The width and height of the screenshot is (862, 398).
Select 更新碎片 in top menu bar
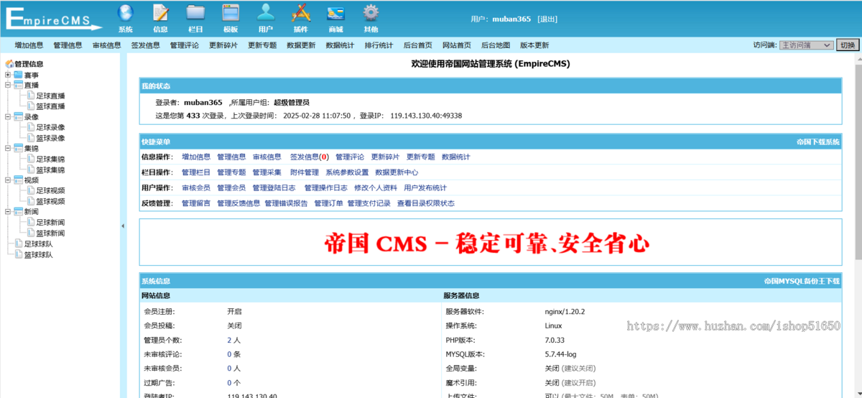[x=223, y=45]
